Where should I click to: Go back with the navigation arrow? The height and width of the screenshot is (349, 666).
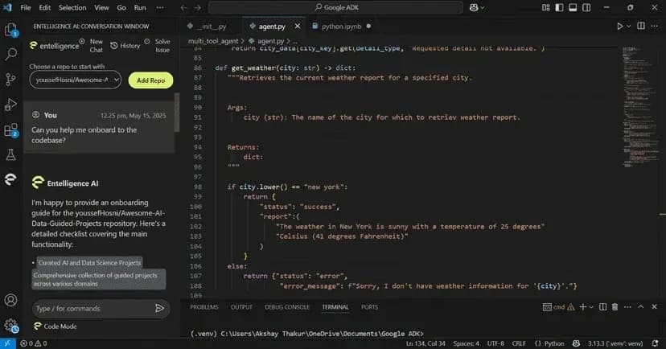183,8
